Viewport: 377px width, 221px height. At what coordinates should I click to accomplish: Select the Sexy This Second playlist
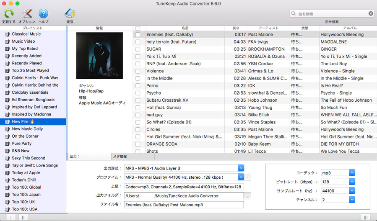coord(33,158)
